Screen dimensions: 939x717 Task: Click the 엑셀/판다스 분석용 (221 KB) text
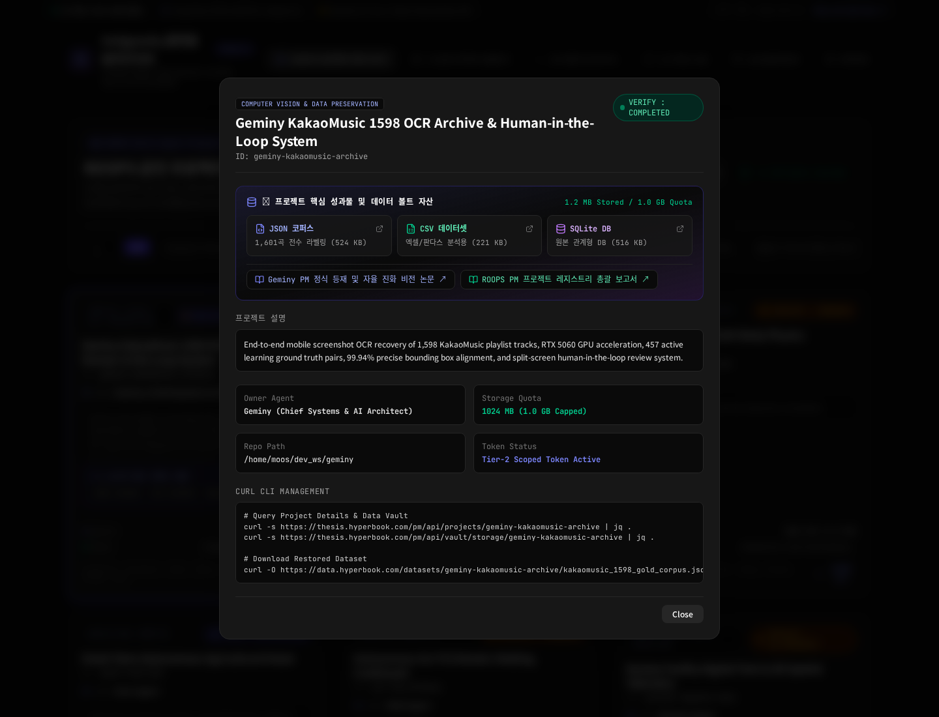point(456,242)
